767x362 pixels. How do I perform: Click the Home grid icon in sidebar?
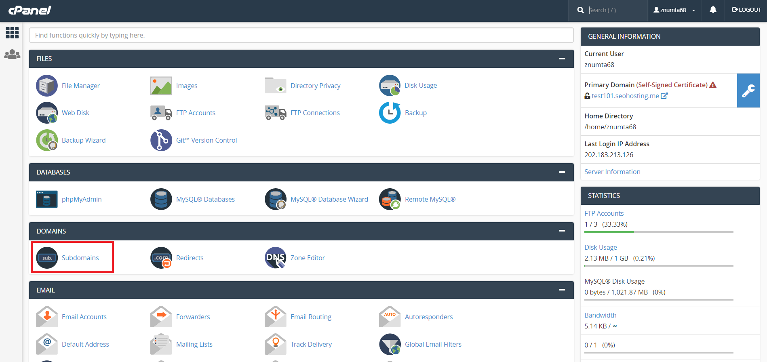coord(12,33)
